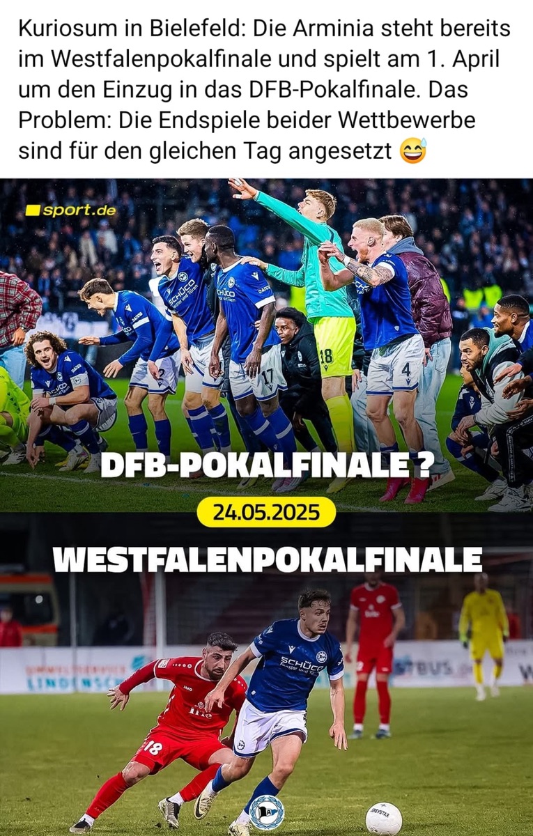Click the WESTFALENPOKALFINALE headline text
This screenshot has height=836, width=533.
coord(268,559)
